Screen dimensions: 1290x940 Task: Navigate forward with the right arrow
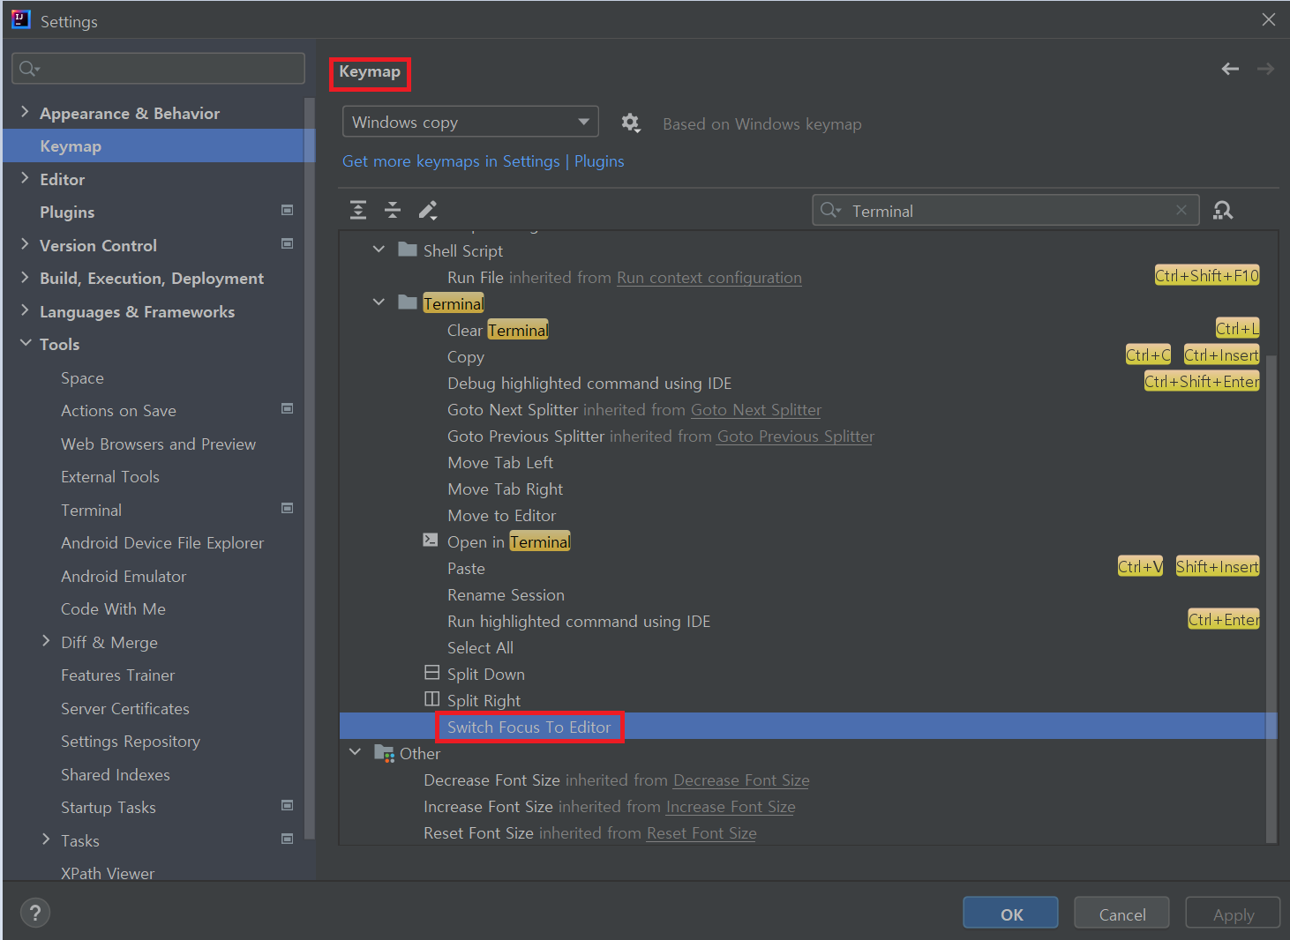[x=1265, y=69]
